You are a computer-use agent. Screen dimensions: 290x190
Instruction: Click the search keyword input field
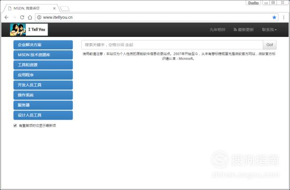point(172,45)
